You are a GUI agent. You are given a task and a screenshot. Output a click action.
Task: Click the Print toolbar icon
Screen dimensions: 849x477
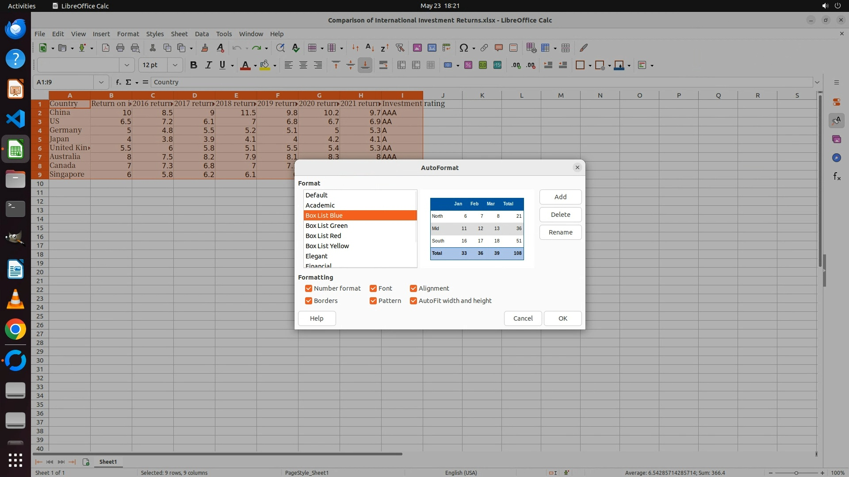[120, 48]
